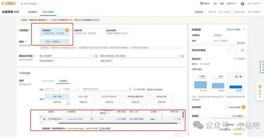The width and height of the screenshot is (264, 137).
Task: Open the 300元优惠券 coupon dropdown
Action: (229, 116)
